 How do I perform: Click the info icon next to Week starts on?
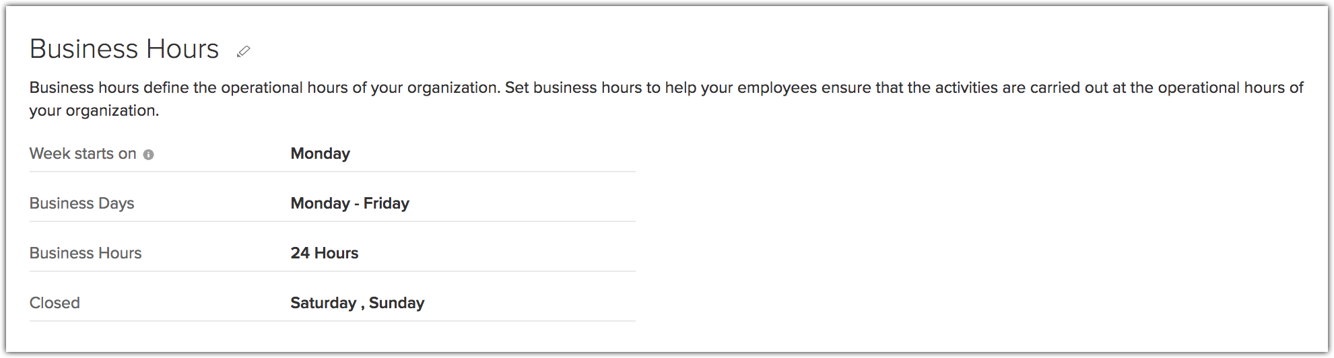[149, 155]
